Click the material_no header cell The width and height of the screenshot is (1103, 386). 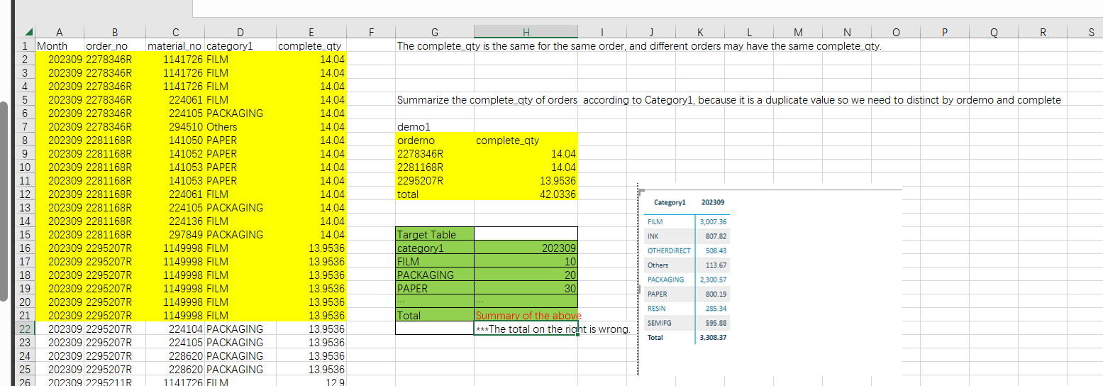tap(174, 46)
